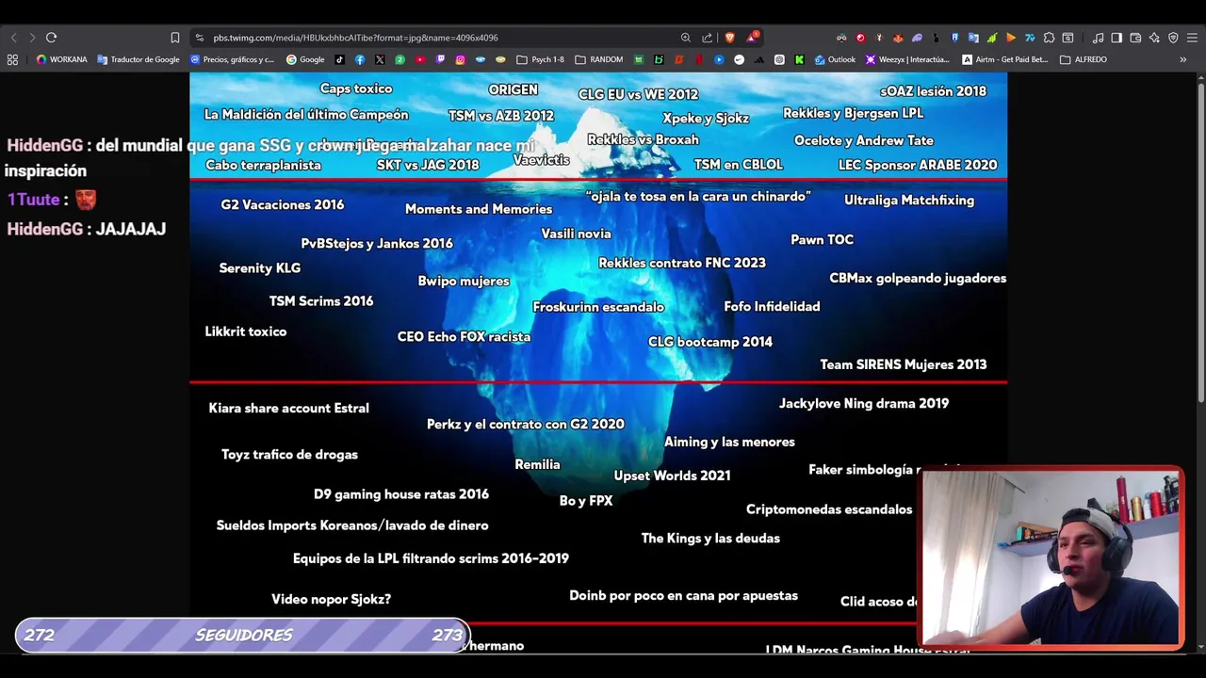
Task: Show more bookmarks with double chevron
Action: coord(1183,59)
